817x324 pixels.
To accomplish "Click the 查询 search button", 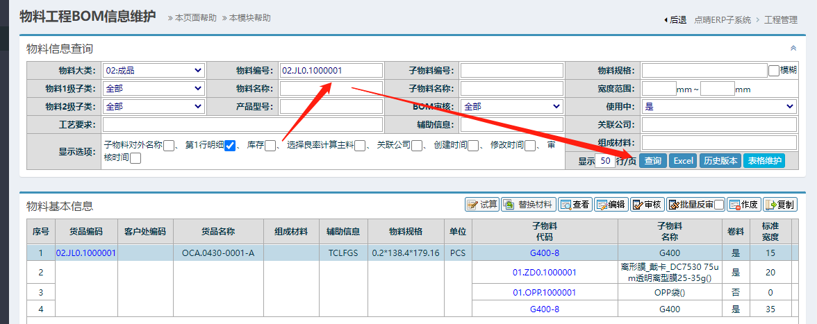I will (653, 161).
